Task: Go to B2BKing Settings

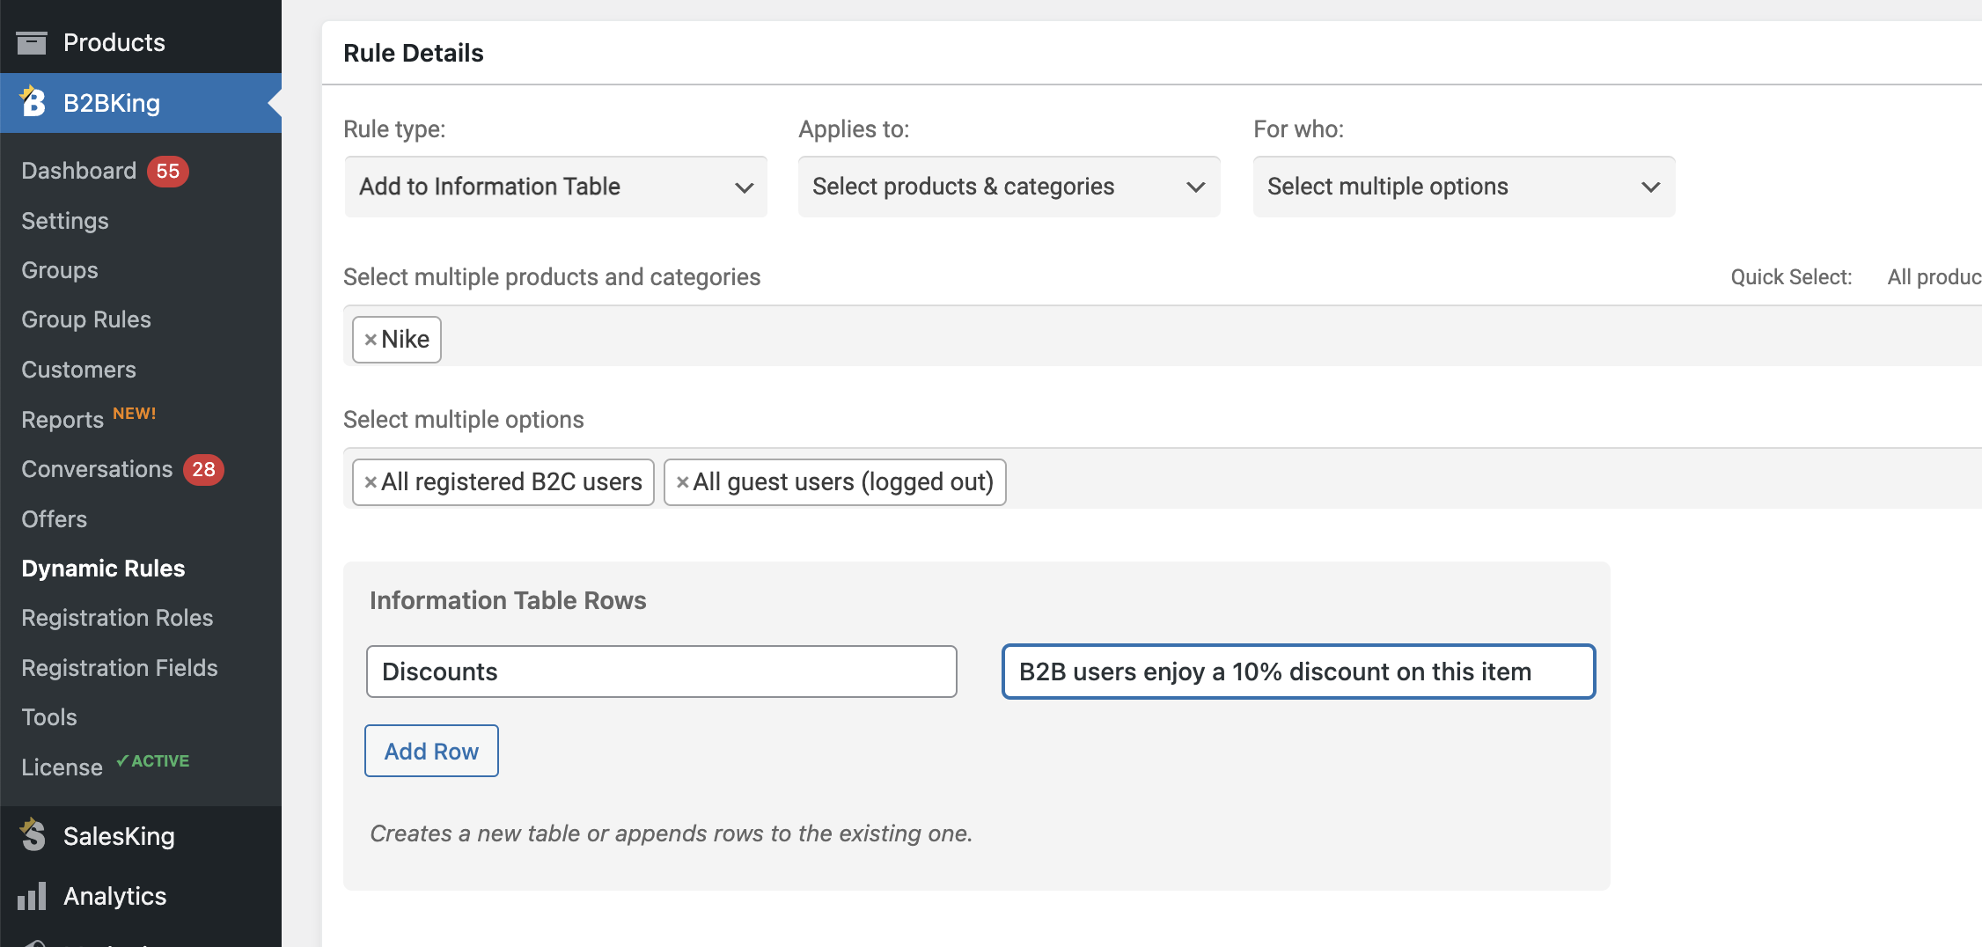Action: click(x=65, y=221)
